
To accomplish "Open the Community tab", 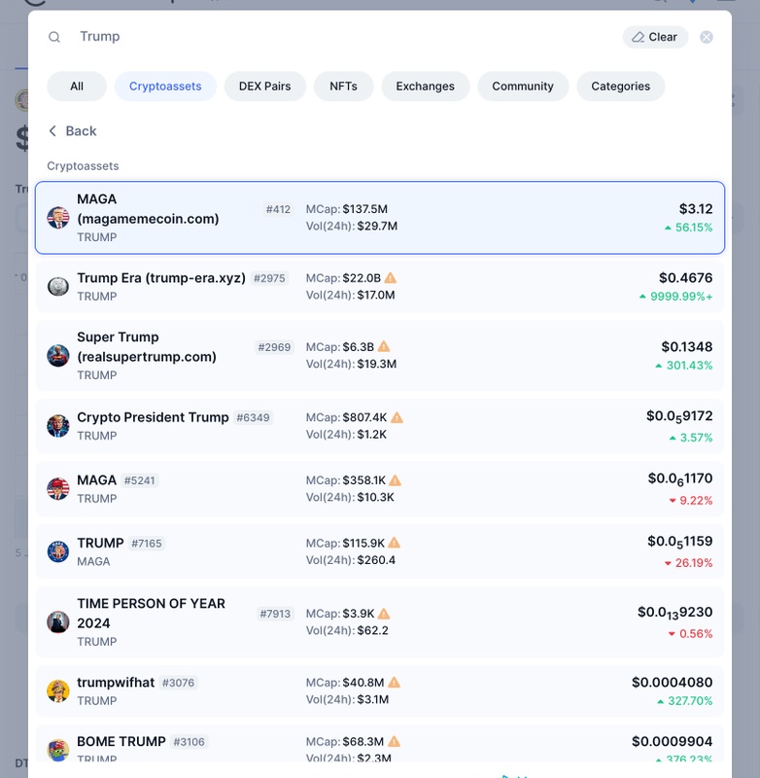I will point(523,87).
